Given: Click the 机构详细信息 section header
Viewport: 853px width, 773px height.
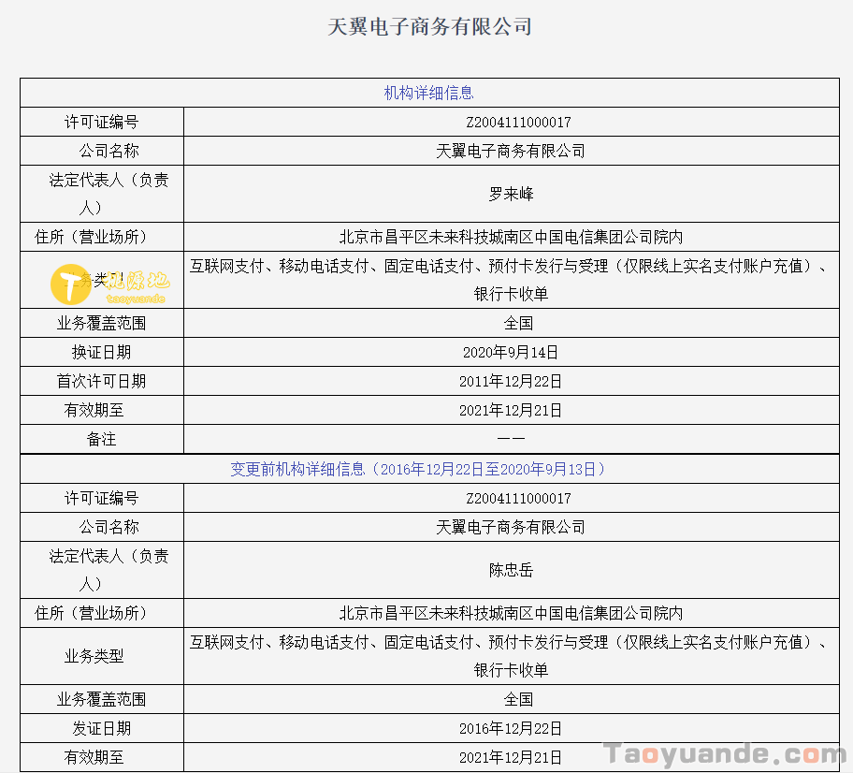Looking at the screenshot, I should (428, 93).
